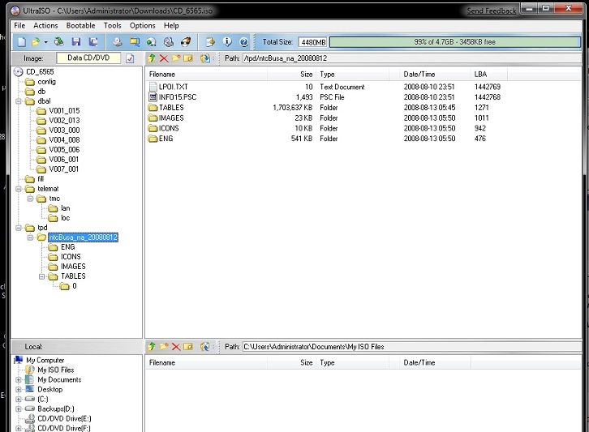This screenshot has height=432, width=589.
Task: Click the image pane New Folder icon
Action: point(176,58)
